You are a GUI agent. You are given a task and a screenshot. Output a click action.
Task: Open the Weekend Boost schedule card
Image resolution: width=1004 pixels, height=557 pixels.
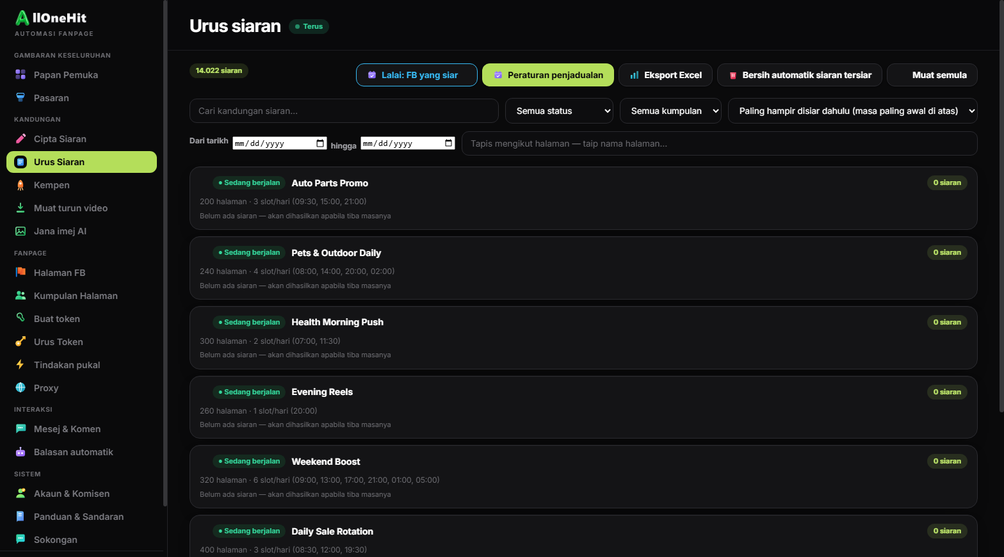(583, 477)
